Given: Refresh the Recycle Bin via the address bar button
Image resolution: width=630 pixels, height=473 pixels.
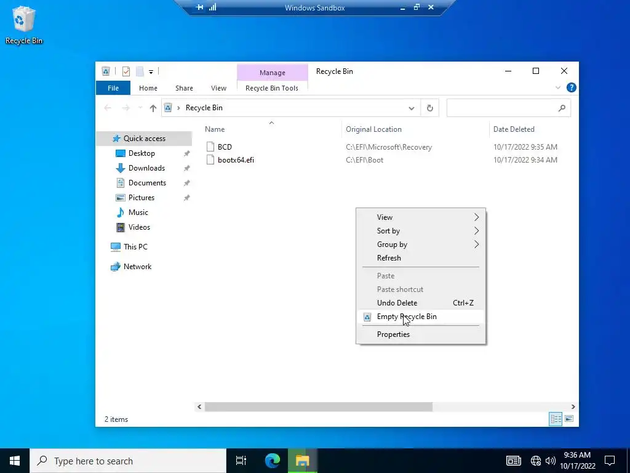Looking at the screenshot, I should click(429, 108).
